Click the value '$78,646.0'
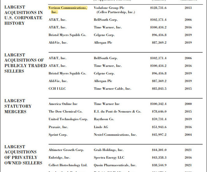Screen dimensions: 207x172 click(159, 112)
